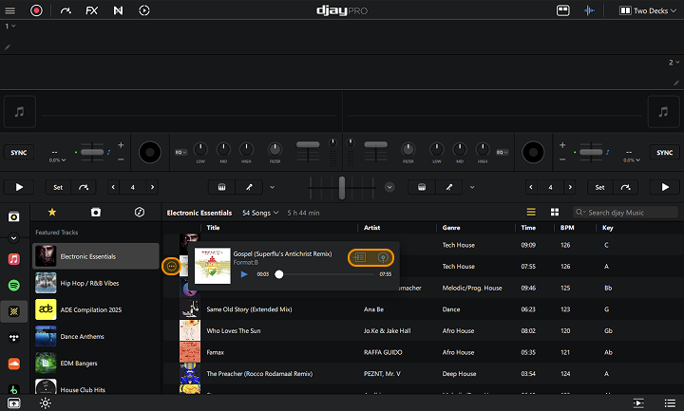Screen dimensions: 684x411
Task: Click the left deck tempo plus button
Action: coord(121,144)
